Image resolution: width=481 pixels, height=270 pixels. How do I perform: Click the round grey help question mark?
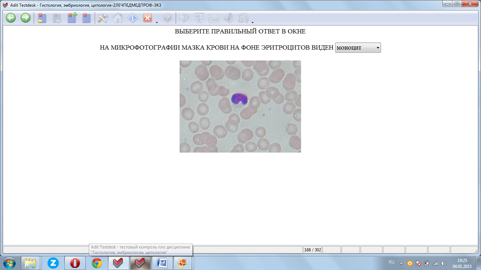point(167,18)
